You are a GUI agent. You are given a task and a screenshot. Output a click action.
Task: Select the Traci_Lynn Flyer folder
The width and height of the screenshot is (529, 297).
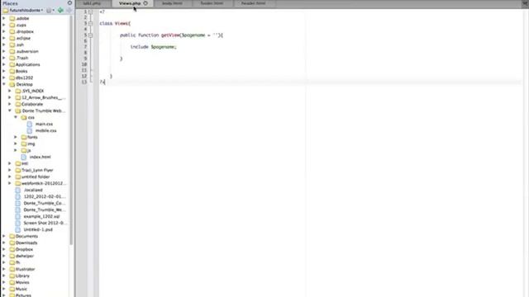pyautogui.click(x=37, y=170)
